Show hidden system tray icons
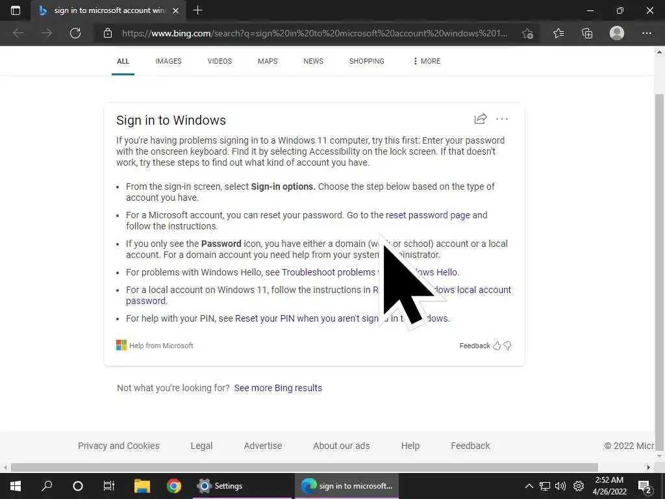 529,486
